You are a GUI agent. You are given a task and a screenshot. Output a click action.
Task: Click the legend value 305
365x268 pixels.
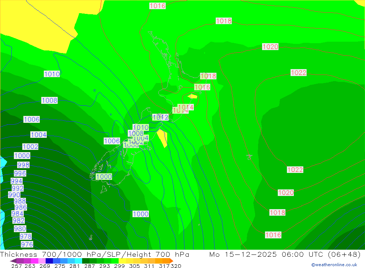pos(134,266)
